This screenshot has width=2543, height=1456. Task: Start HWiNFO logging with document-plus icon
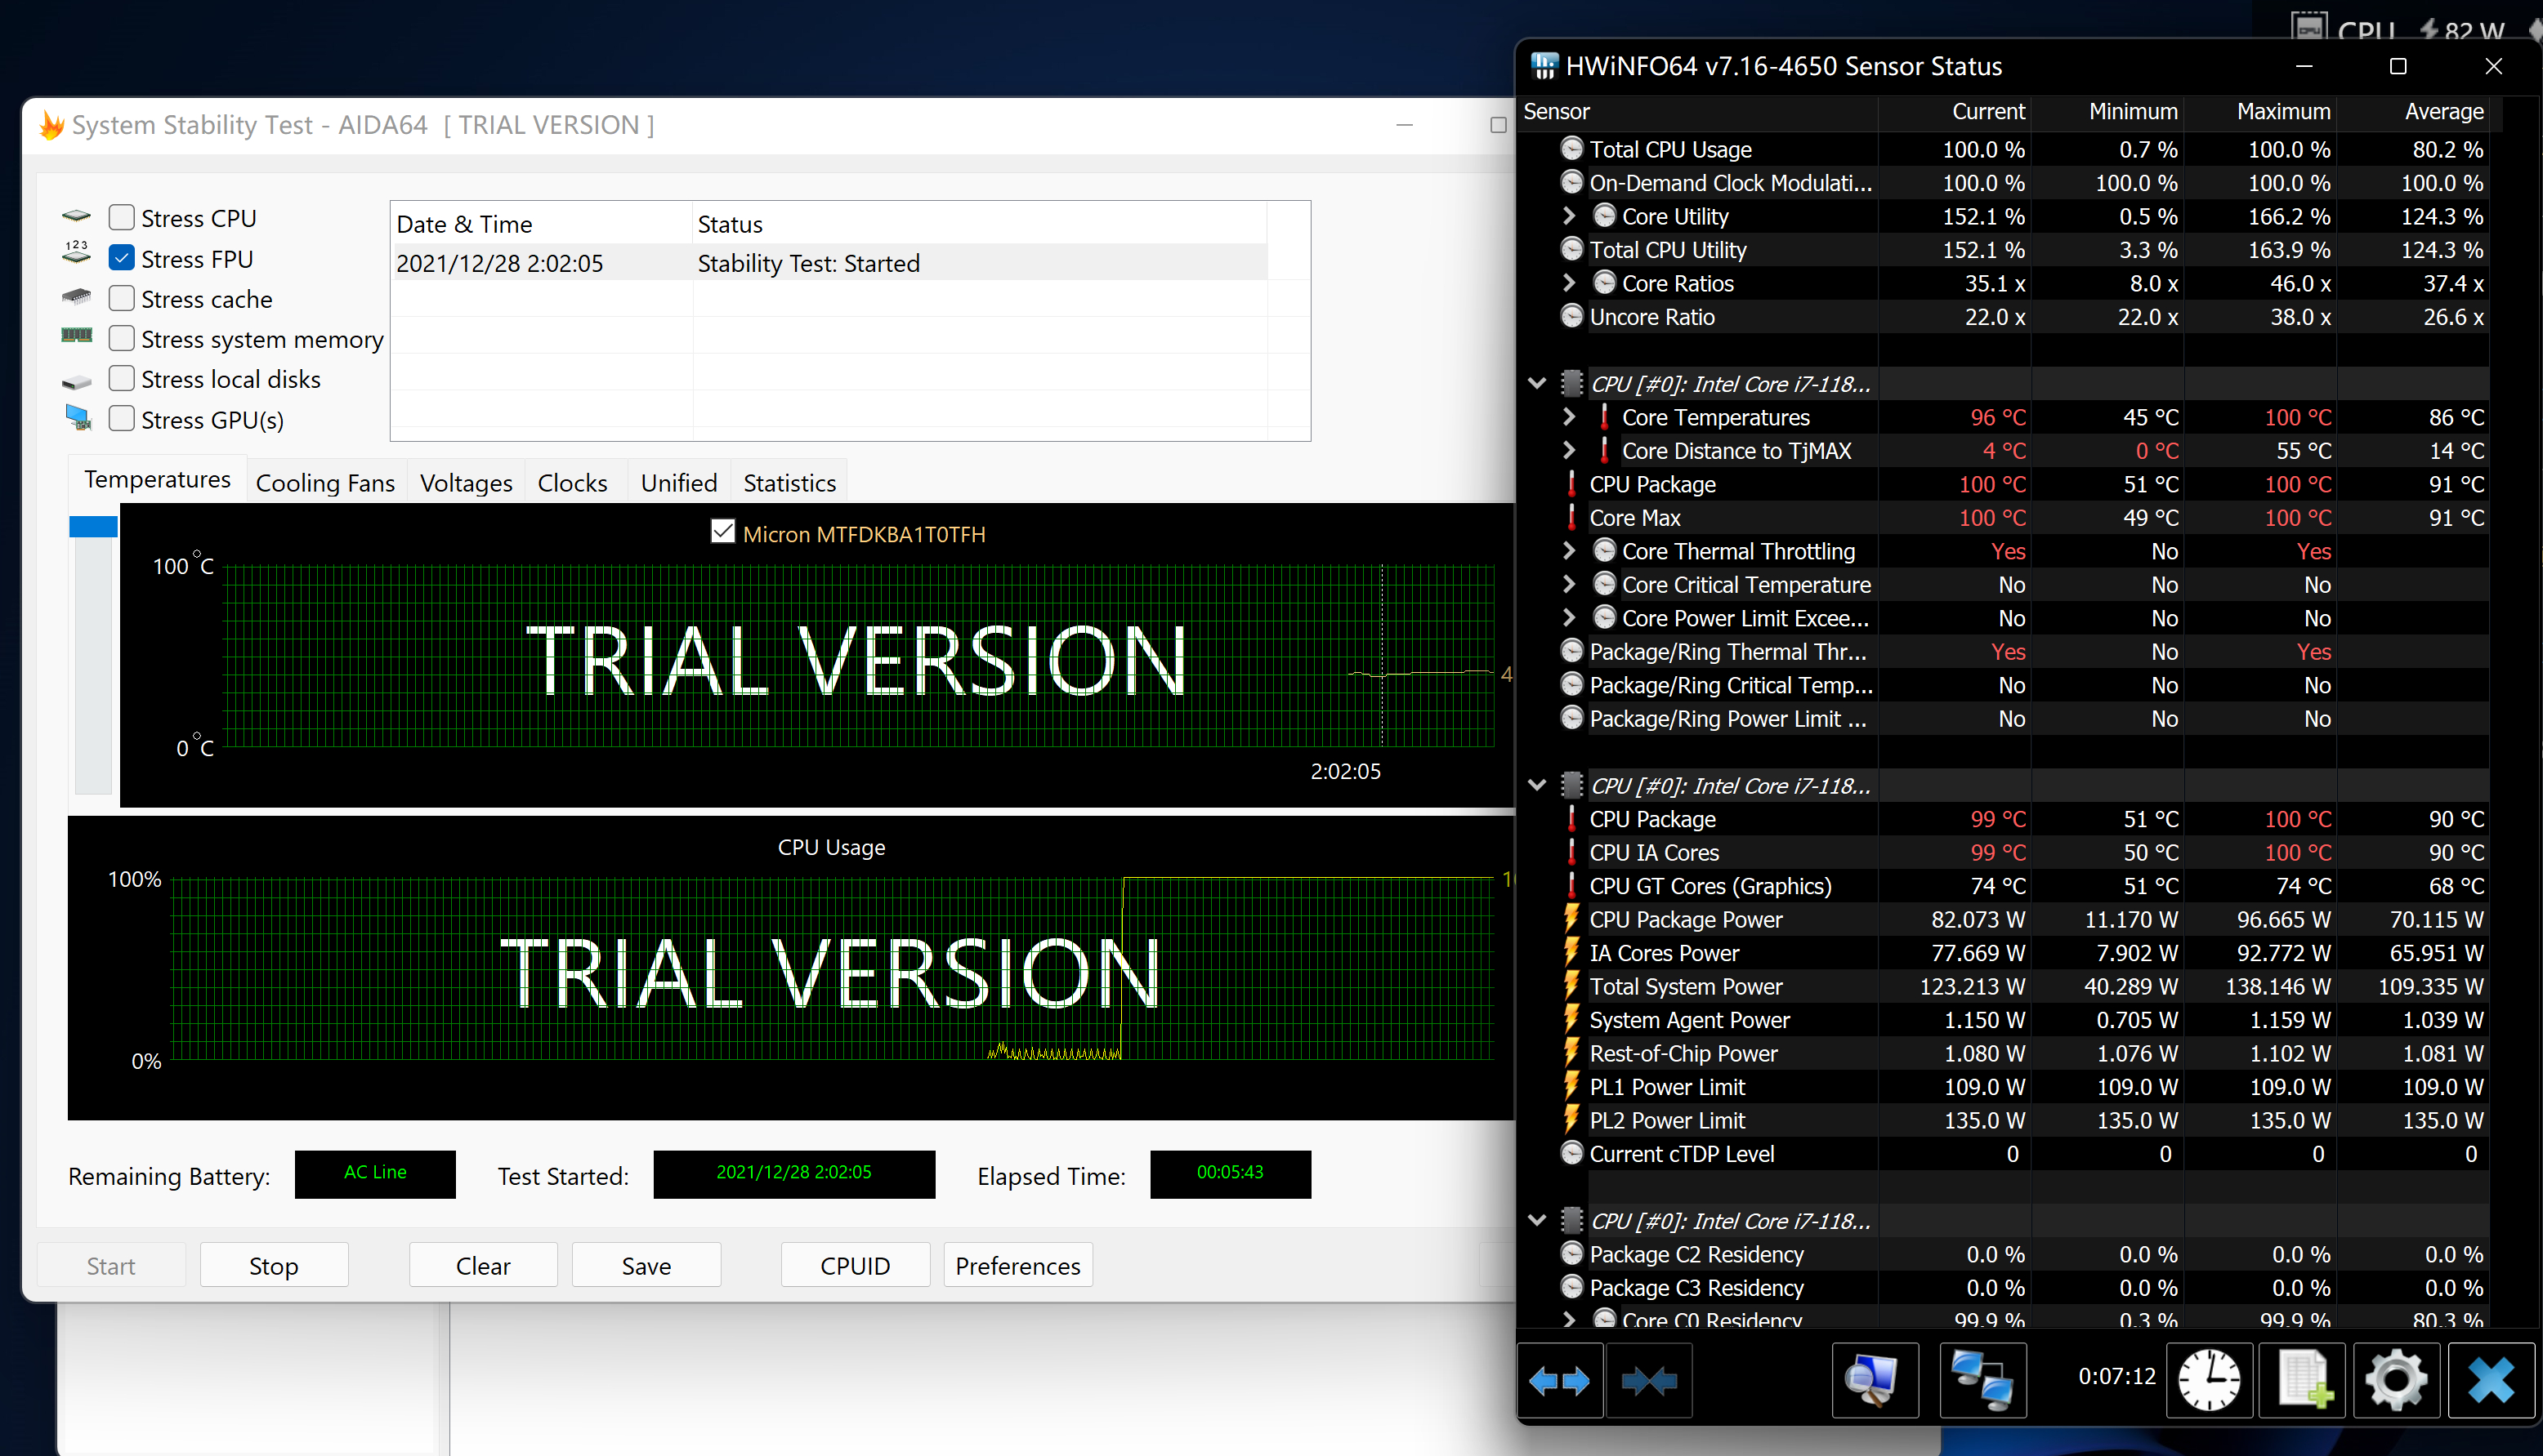(2303, 1381)
